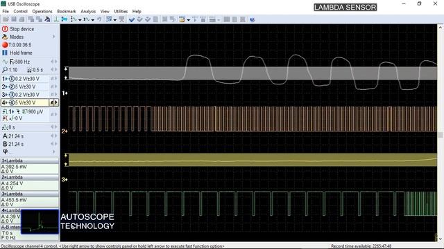This screenshot has height=249, width=444.
Task: Click the A:4.254 V measurement value
Action: coord(12,183)
